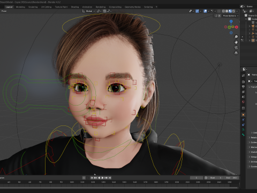257x193 pixels.
Task: Switch to rendered viewport shading
Action: (233, 11)
